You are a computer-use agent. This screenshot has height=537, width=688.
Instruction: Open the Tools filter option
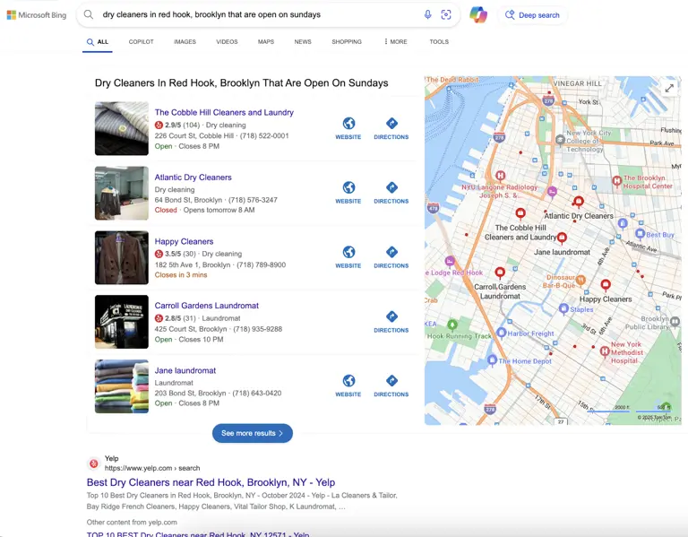click(x=439, y=42)
